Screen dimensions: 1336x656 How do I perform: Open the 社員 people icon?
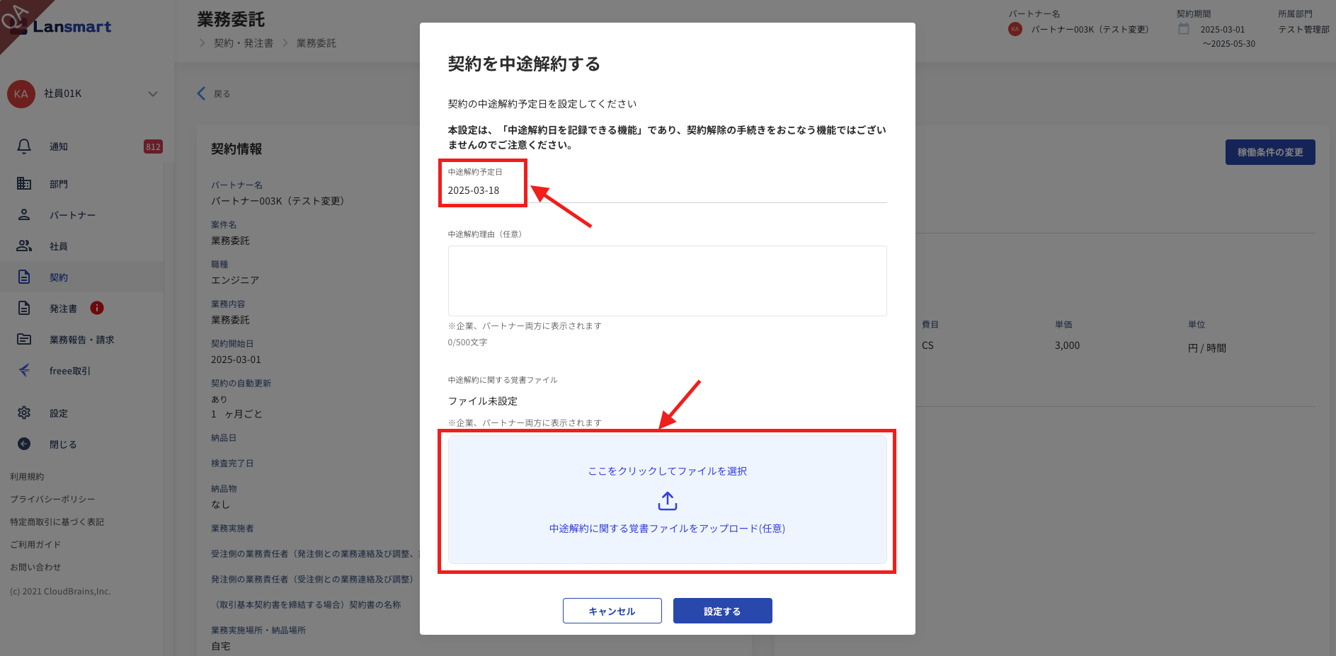click(24, 246)
